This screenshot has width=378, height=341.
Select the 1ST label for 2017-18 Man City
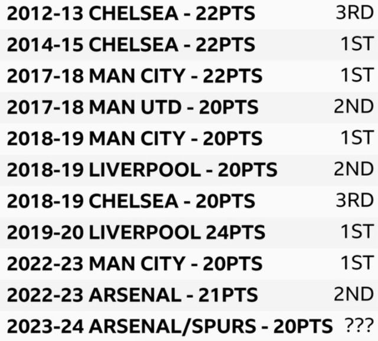357,76
